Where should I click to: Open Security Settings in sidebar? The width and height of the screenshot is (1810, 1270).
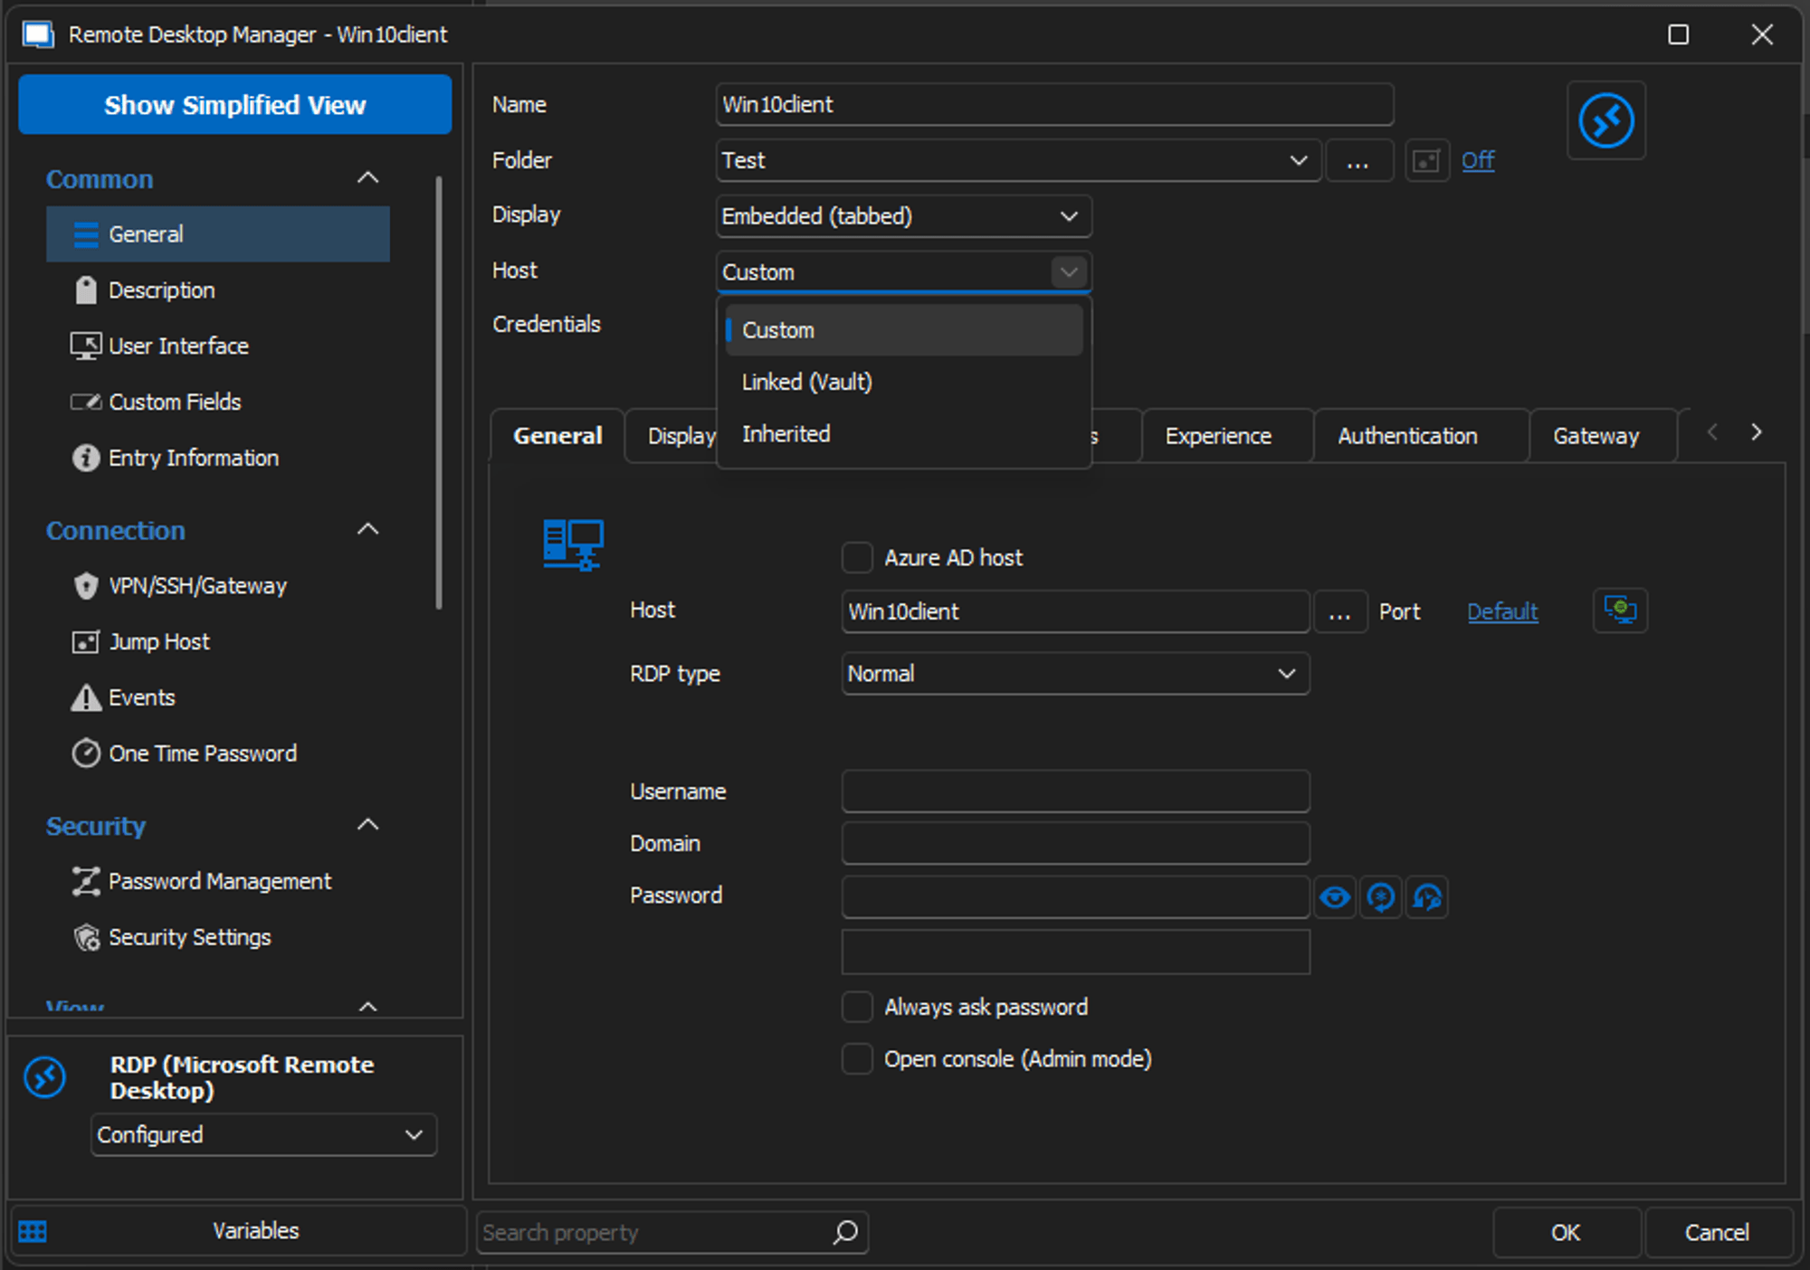(x=189, y=937)
